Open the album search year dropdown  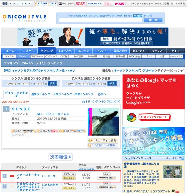click(71, 84)
